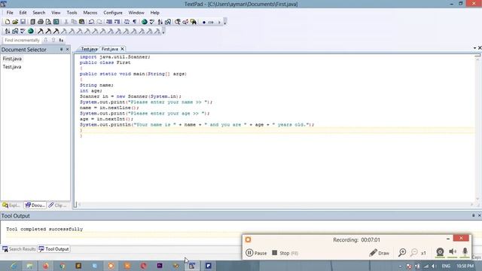The width and height of the screenshot is (482, 271).
Task: Expand the first toolbar overflow options
Action: point(225,22)
